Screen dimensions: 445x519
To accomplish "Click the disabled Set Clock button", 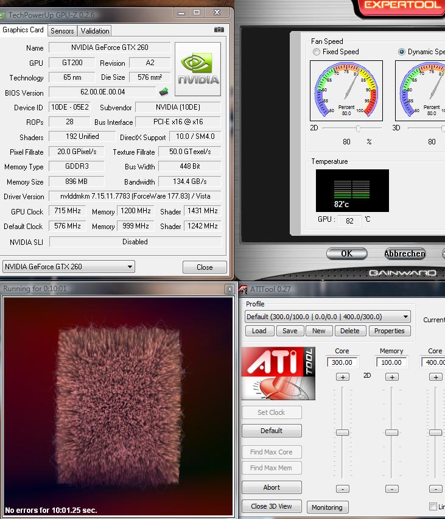I will pyautogui.click(x=272, y=412).
